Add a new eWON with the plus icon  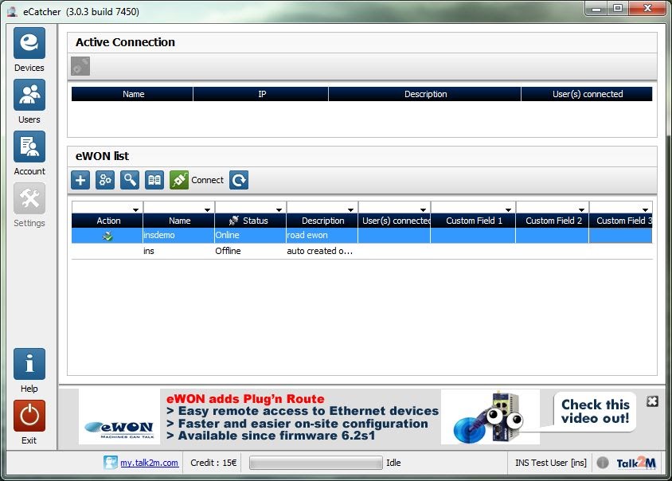tap(80, 180)
